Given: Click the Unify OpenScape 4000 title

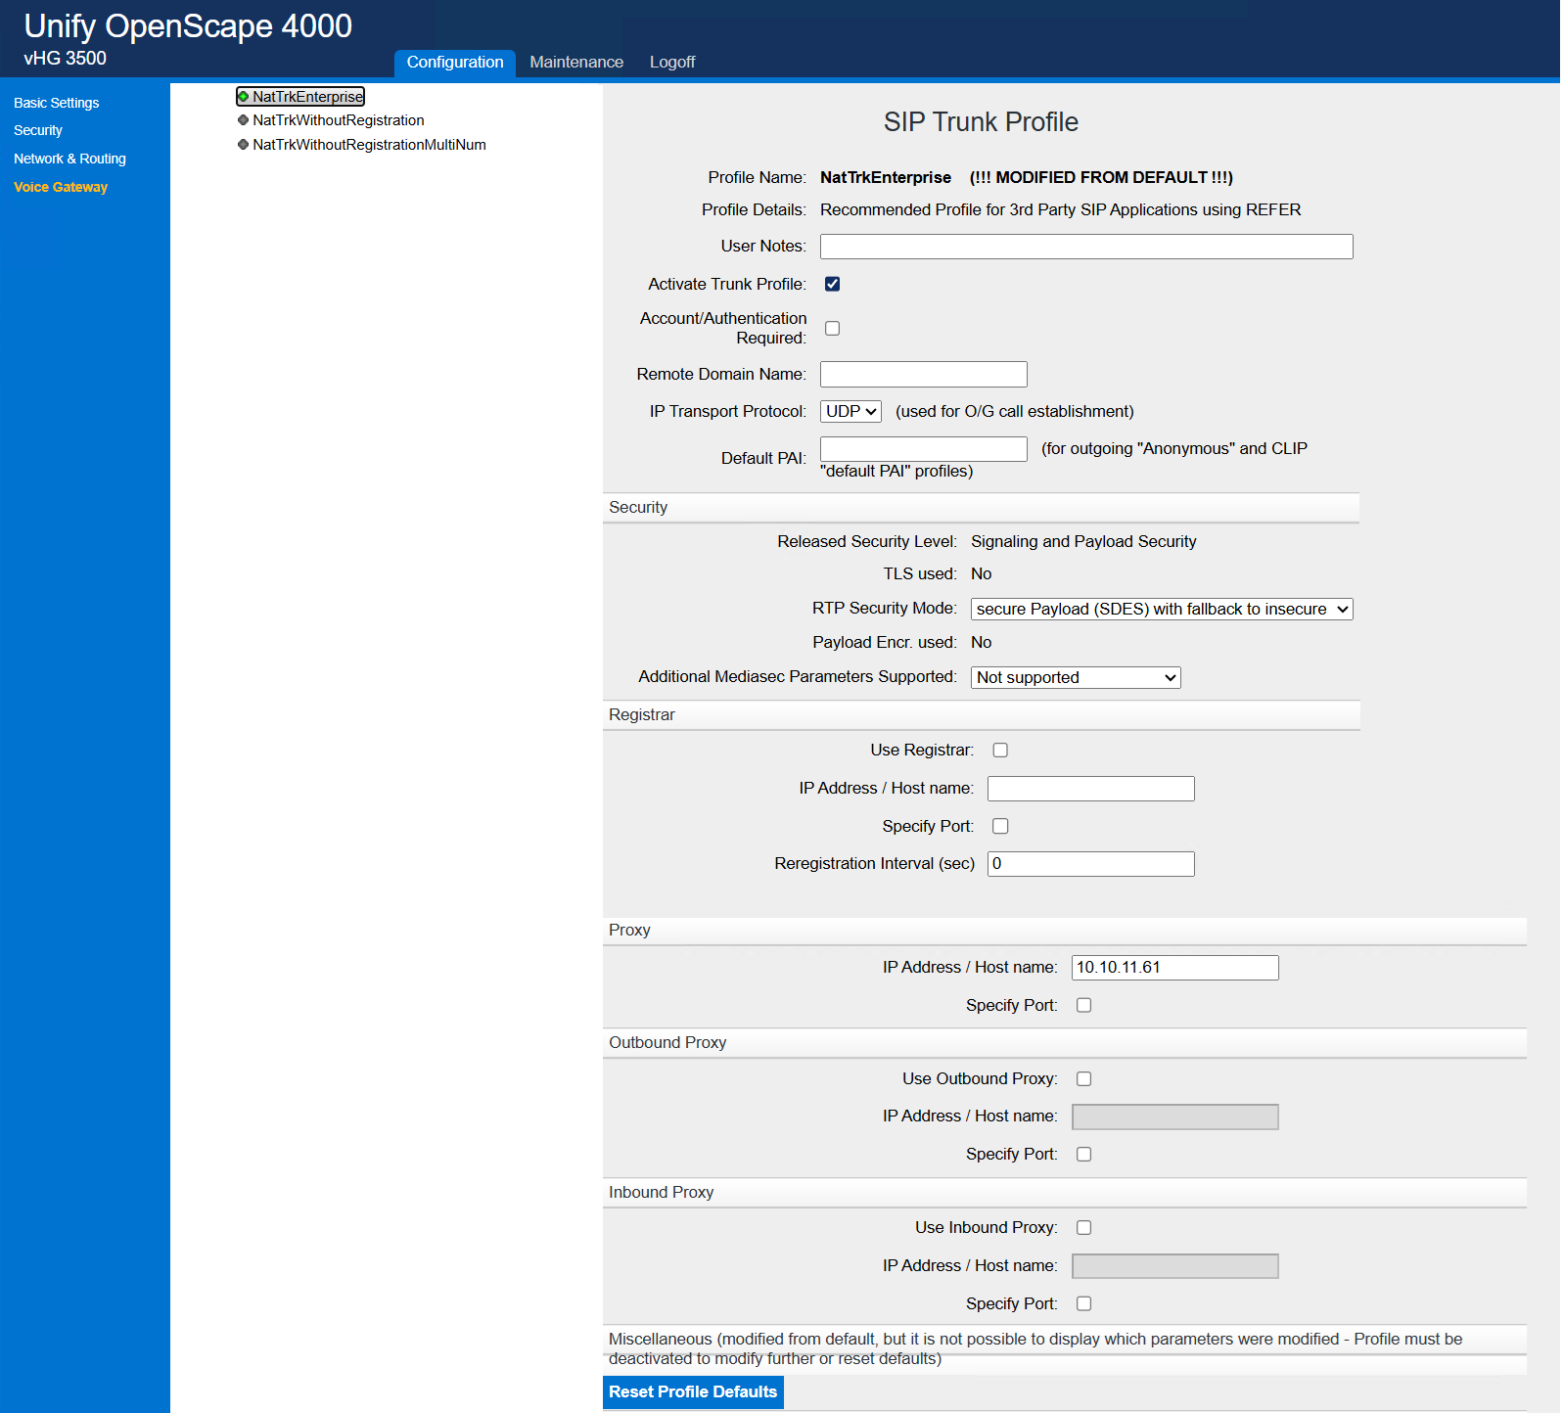Looking at the screenshot, I should click(x=188, y=26).
